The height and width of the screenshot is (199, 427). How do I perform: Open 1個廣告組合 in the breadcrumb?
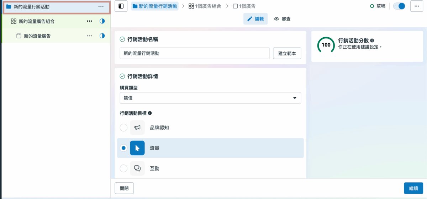pos(205,6)
